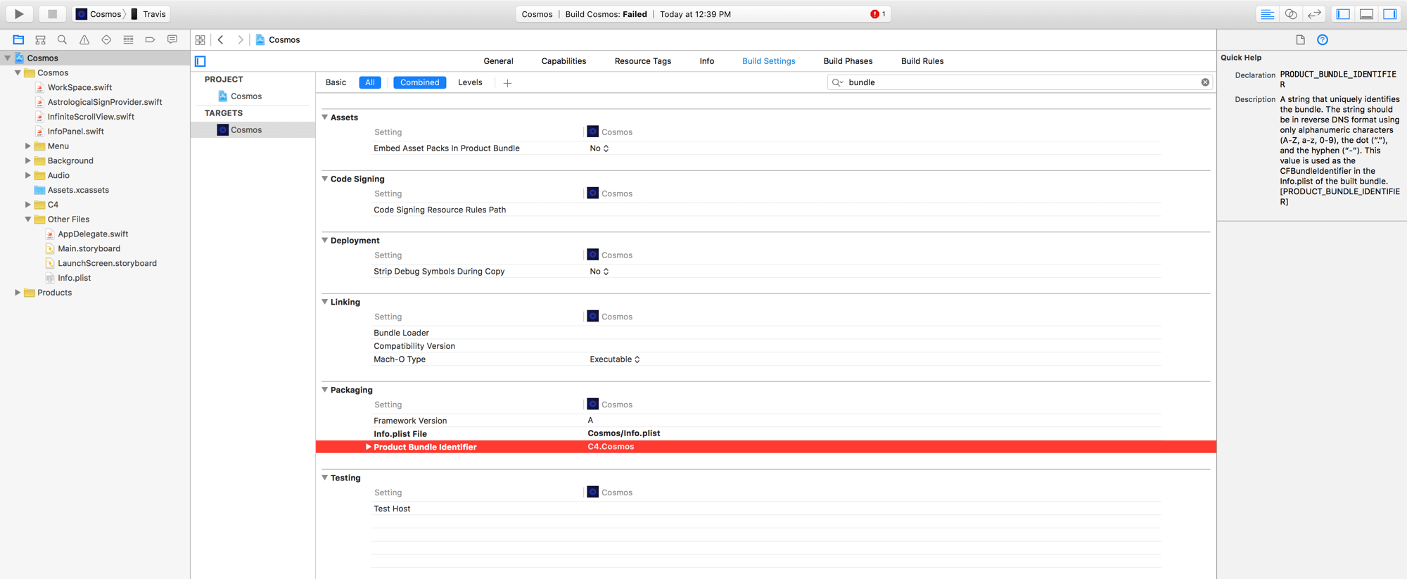
Task: Open the Info tab
Action: [x=707, y=61]
